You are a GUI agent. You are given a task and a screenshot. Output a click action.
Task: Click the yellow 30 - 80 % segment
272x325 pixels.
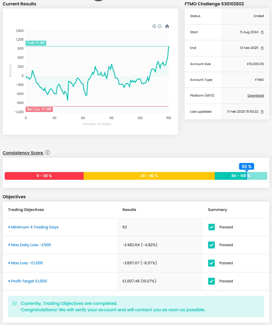pyautogui.click(x=149, y=176)
